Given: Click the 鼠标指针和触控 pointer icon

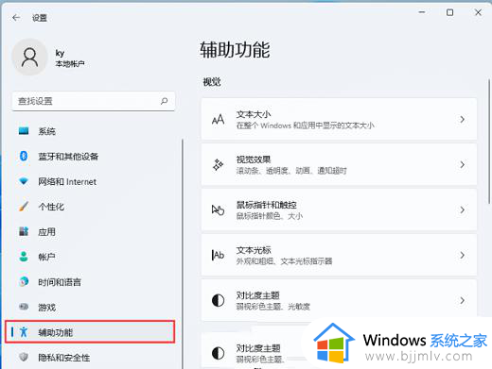Looking at the screenshot, I should (x=218, y=210).
